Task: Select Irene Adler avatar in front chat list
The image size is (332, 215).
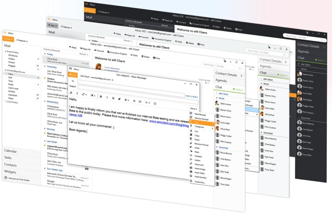Action: point(217,122)
